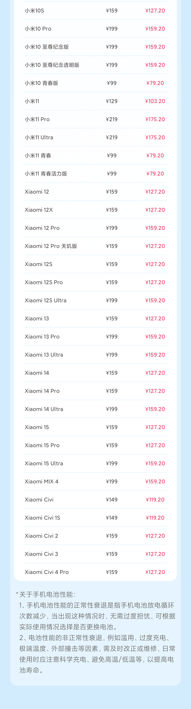191x709 pixels.
Task: Click Xiaomi 13 Ultra original price ¥199
Action: click(111, 355)
